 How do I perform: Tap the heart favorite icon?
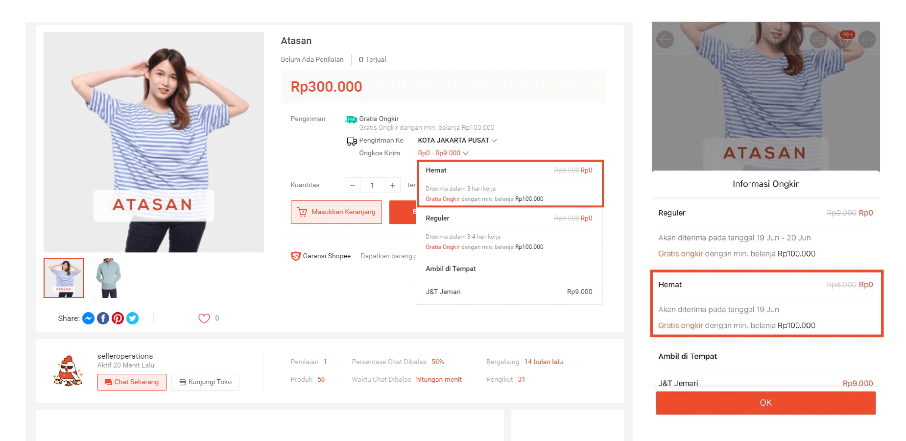click(x=204, y=318)
